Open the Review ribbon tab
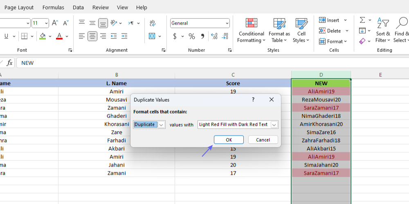Viewport: 409px width, 204px height. click(100, 7)
